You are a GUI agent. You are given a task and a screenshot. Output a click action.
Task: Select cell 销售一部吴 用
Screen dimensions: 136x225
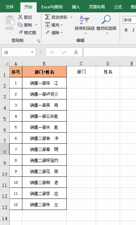tap(44, 105)
